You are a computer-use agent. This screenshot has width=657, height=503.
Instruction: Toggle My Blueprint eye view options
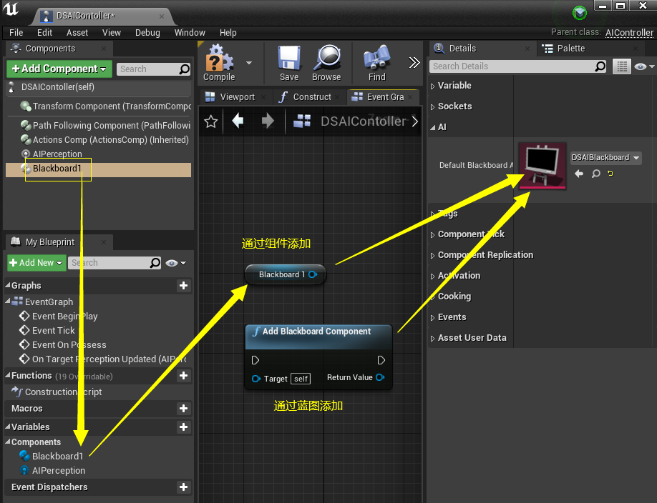[x=175, y=263]
